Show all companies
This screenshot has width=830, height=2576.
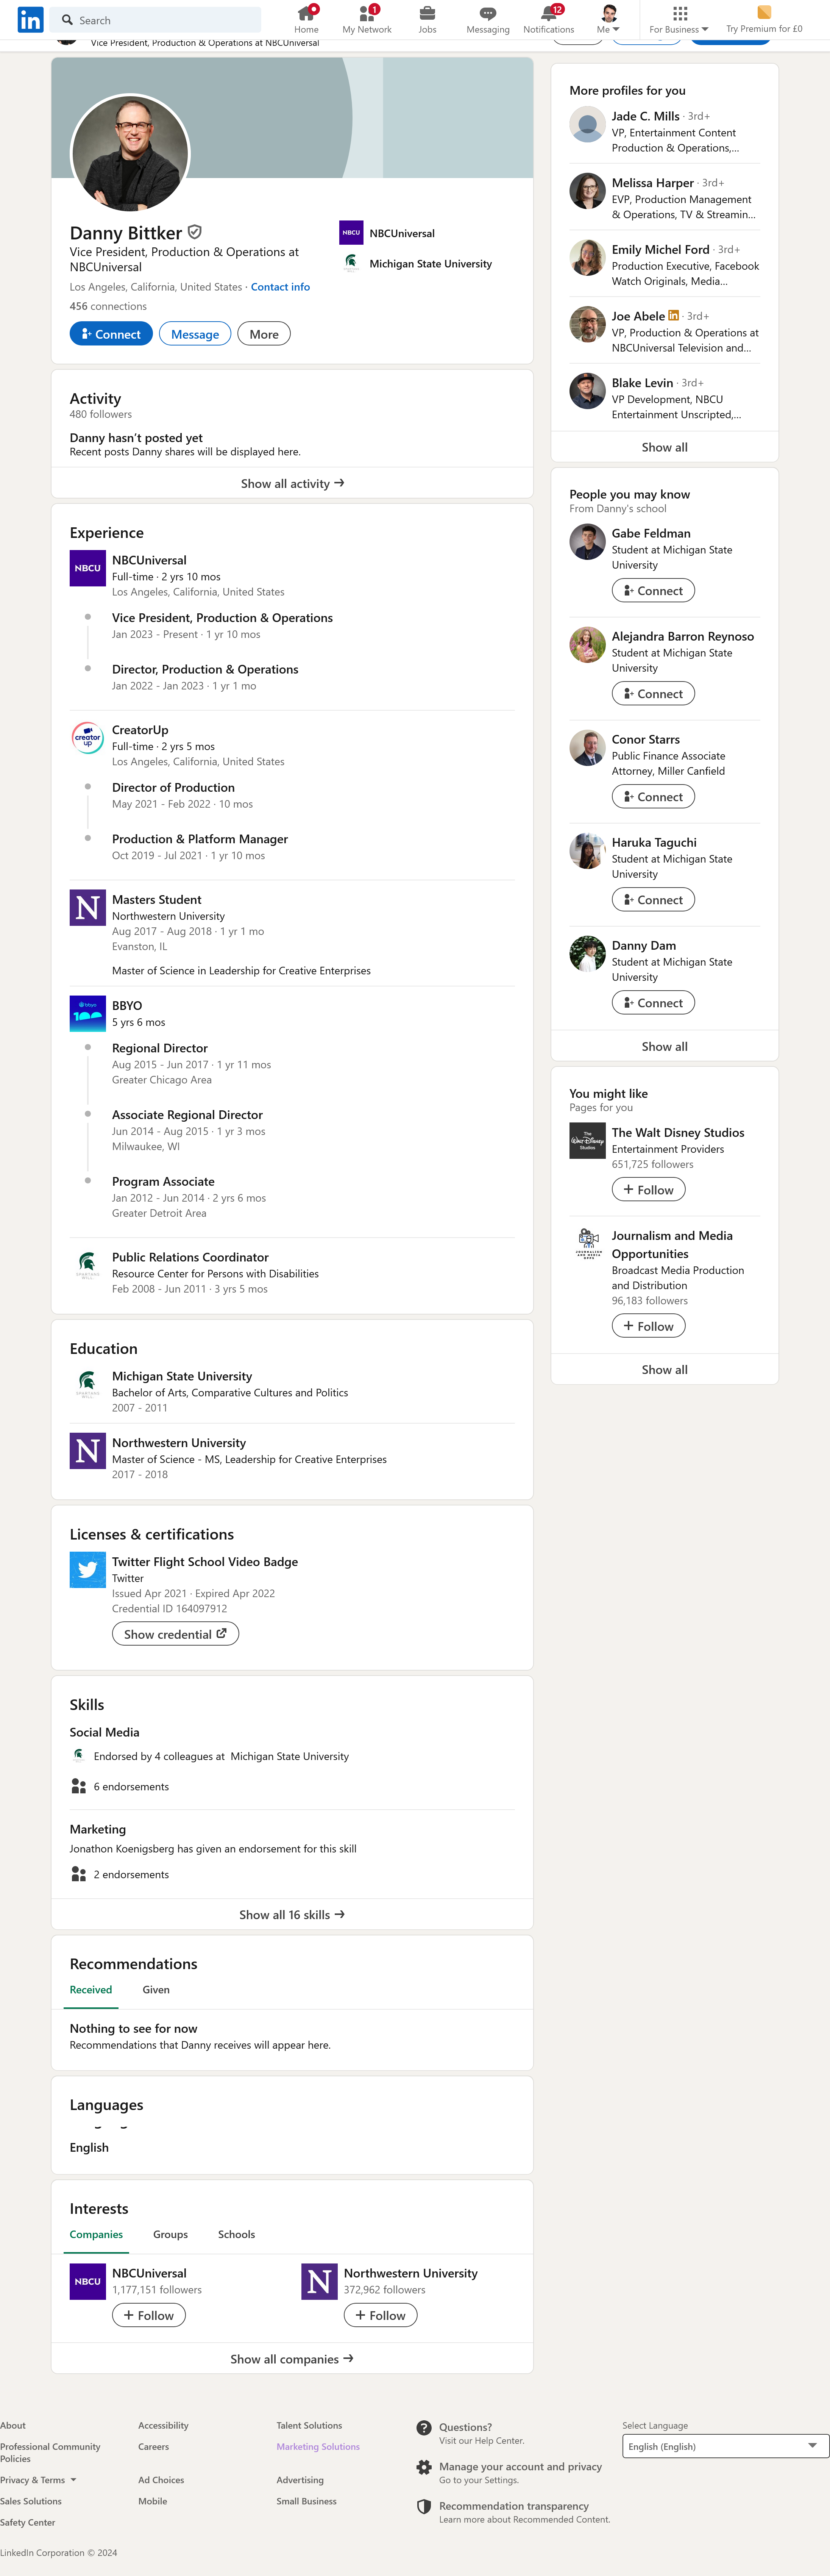[292, 2359]
